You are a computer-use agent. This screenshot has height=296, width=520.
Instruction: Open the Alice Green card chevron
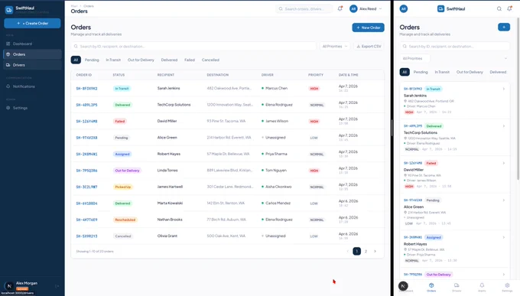point(504,200)
